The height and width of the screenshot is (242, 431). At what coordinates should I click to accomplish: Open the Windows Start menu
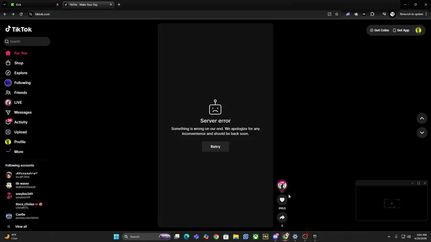pyautogui.click(x=116, y=237)
